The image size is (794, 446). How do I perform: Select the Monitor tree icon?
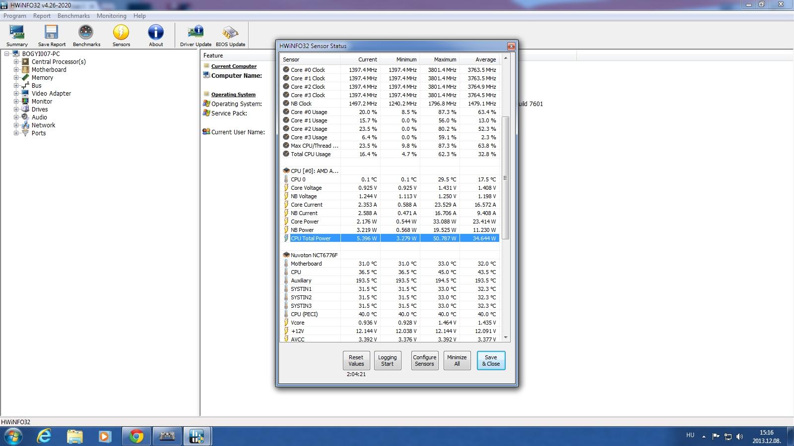[x=25, y=102]
